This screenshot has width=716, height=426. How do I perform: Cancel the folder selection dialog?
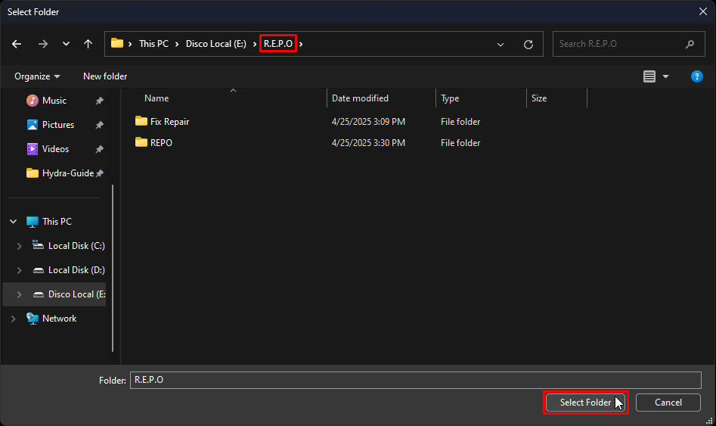[668, 403]
